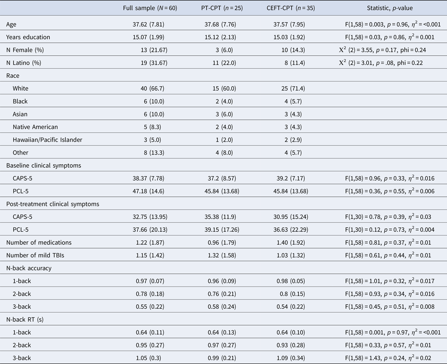This screenshot has height=364, width=447.
Task: Click the Race section heading
Action: (13, 76)
